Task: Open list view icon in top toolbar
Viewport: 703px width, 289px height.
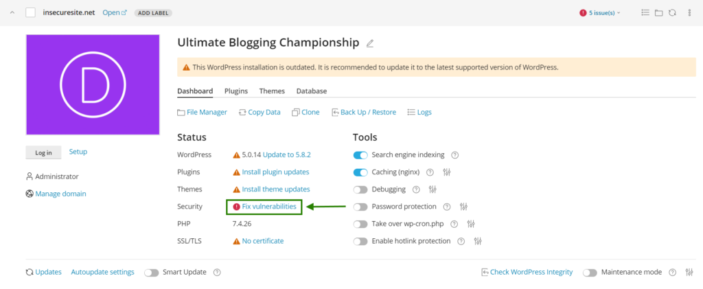Action: 645,12
